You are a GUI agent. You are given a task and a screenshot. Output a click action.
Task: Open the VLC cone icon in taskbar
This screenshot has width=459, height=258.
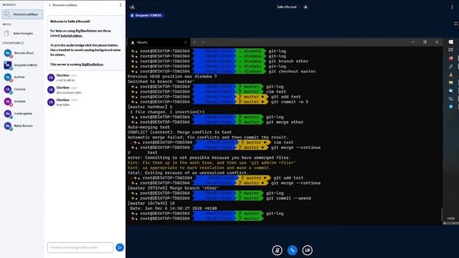pos(451,75)
